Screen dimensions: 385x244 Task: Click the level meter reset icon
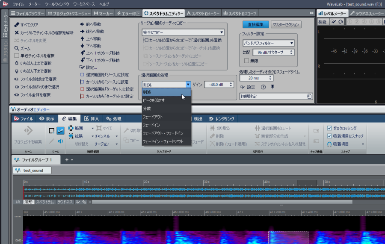pyautogui.click(x=341, y=22)
